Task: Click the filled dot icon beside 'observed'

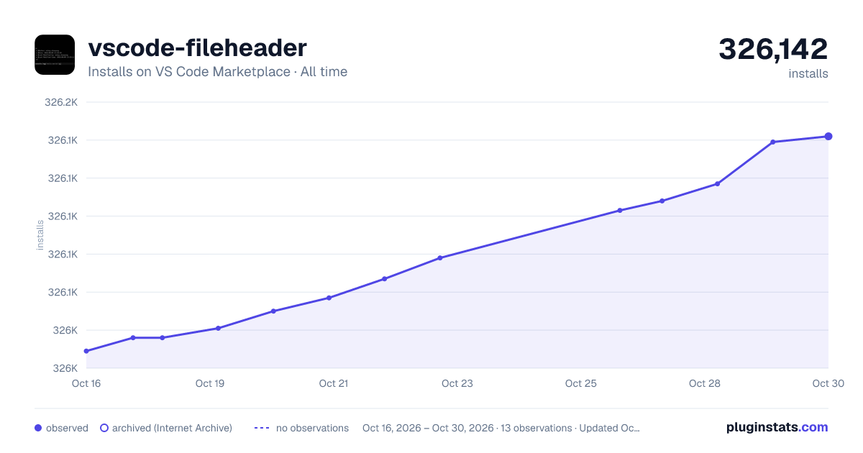Action: pos(38,428)
